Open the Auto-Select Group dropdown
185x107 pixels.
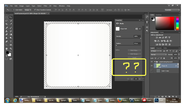[x=28, y=10]
